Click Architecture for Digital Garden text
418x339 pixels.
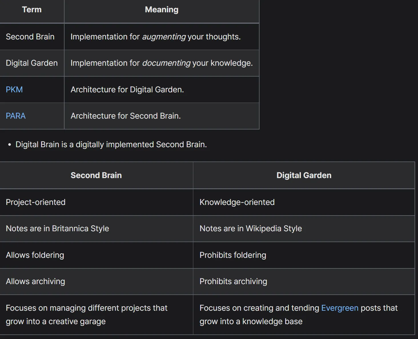tap(127, 89)
